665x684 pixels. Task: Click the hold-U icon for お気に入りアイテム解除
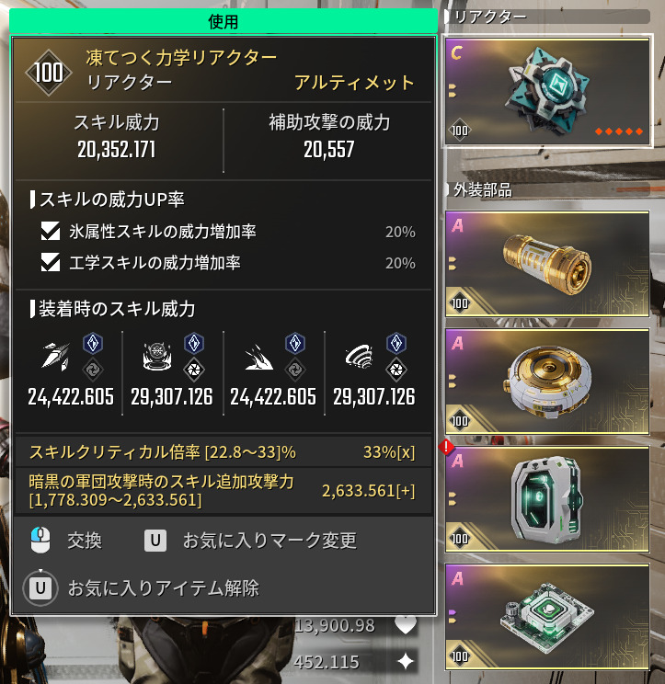[x=40, y=588]
